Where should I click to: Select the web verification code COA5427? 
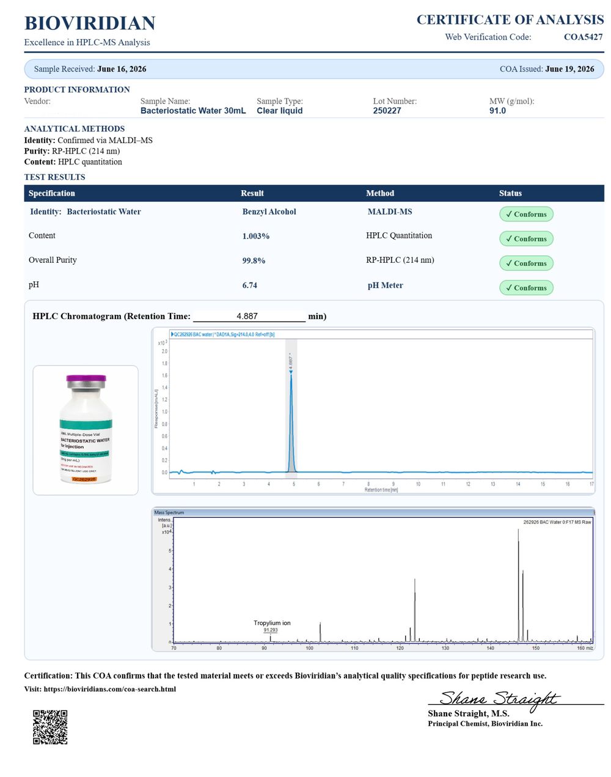(584, 37)
